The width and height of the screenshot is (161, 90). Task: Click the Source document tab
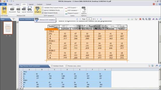point(27,19)
